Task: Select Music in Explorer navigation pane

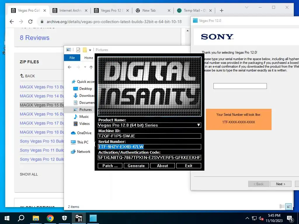Action: (81, 117)
